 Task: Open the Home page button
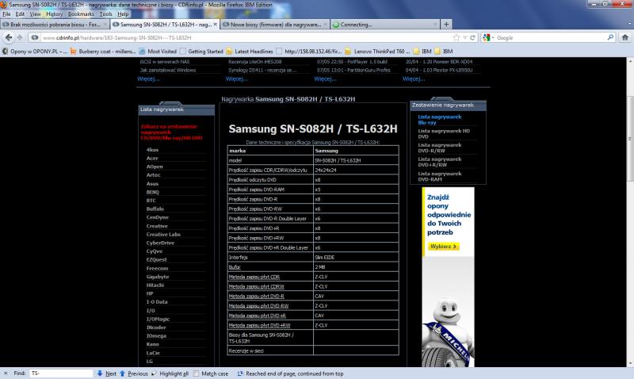click(624, 37)
